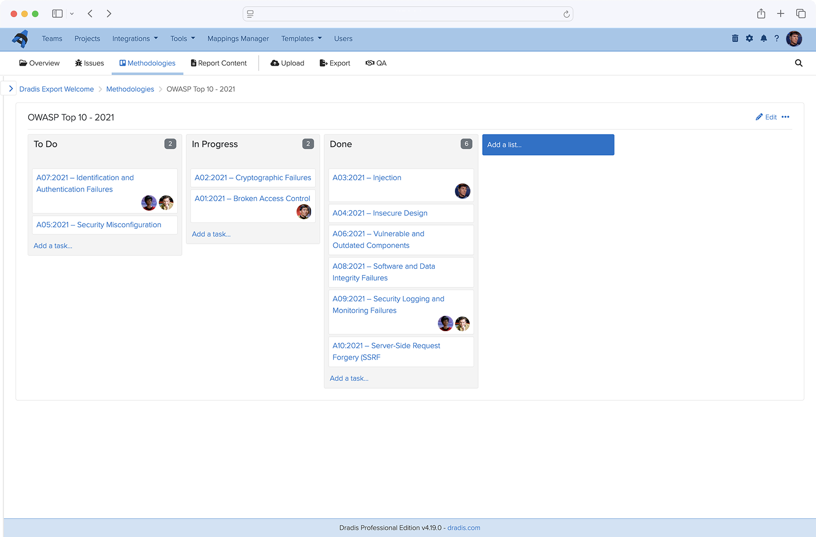The height and width of the screenshot is (537, 816).
Task: Click the Spock avatar in the navbar
Action: click(x=794, y=38)
